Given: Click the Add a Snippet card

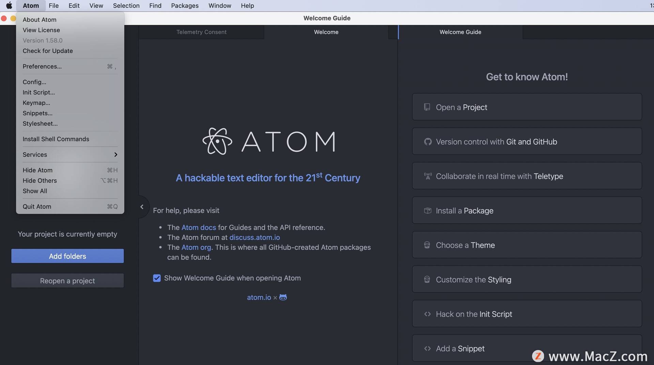Looking at the screenshot, I should [527, 348].
